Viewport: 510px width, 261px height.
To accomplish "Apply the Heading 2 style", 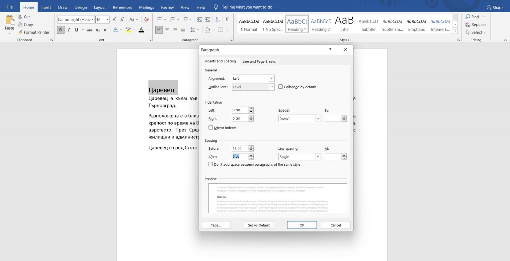I will [x=320, y=24].
